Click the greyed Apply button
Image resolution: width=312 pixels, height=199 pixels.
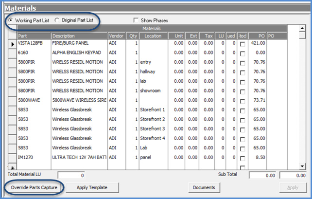pos(293,187)
